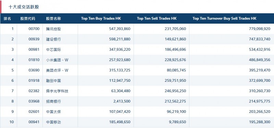Select 建设银行 stock name
This screenshot has width=274, height=128.
pyautogui.click(x=53, y=39)
